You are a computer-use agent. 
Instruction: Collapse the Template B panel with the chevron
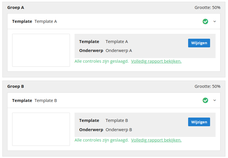pos(215,100)
